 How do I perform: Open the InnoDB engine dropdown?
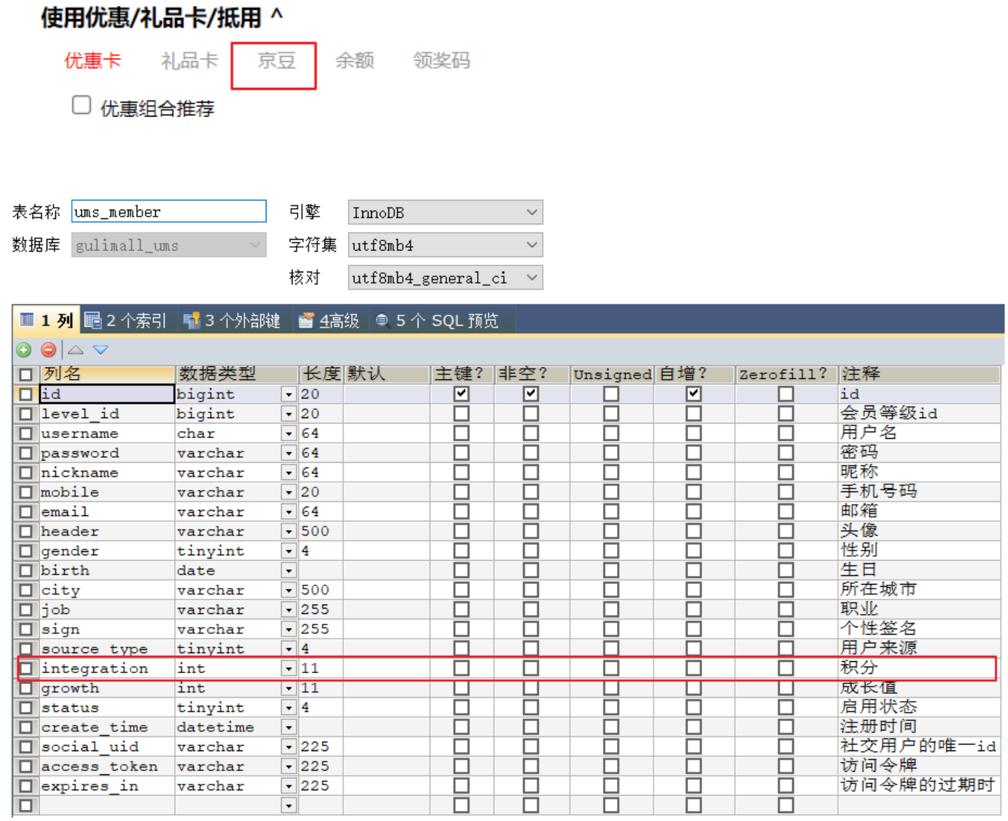coord(445,212)
